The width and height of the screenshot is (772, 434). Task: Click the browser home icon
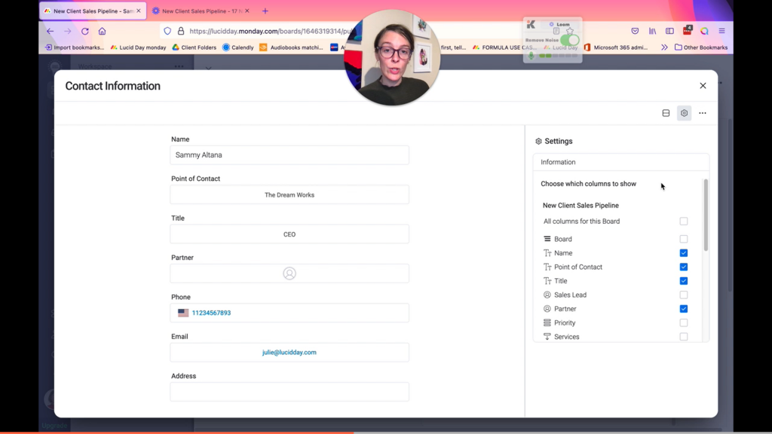pos(102,31)
